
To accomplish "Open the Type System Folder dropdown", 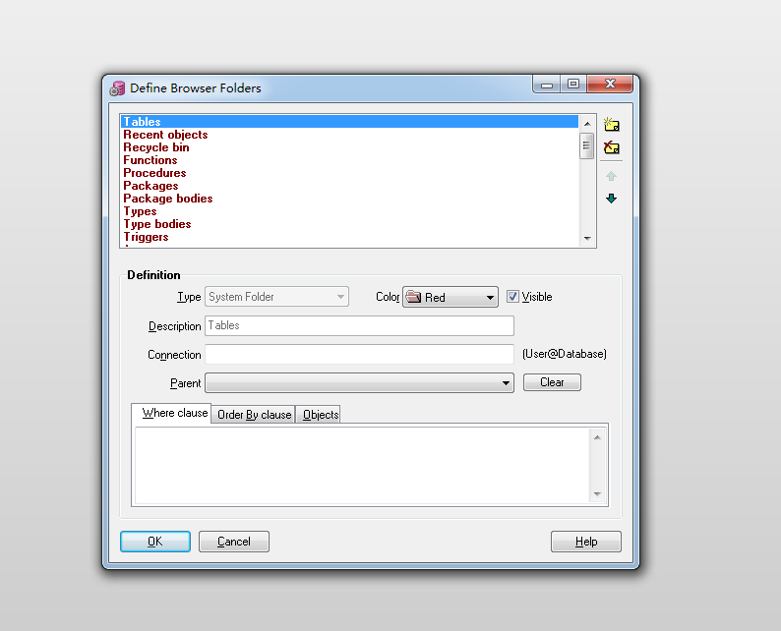I will pos(277,297).
